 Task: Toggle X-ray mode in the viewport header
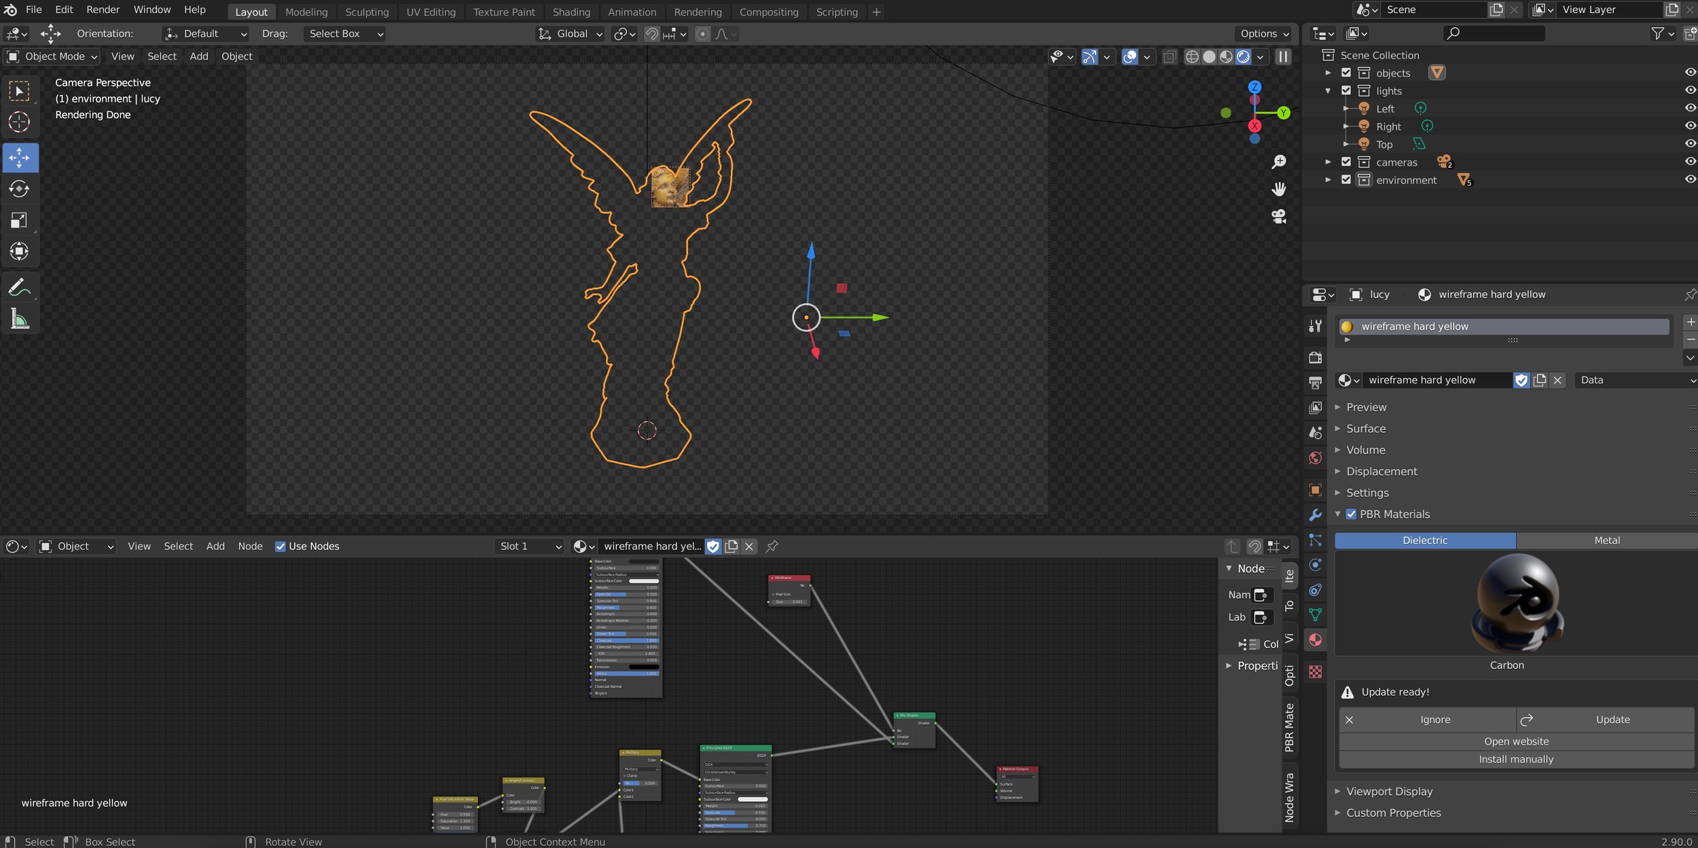click(x=1169, y=57)
